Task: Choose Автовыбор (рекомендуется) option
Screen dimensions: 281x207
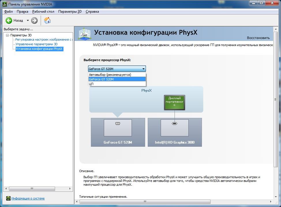Action: coord(117,75)
